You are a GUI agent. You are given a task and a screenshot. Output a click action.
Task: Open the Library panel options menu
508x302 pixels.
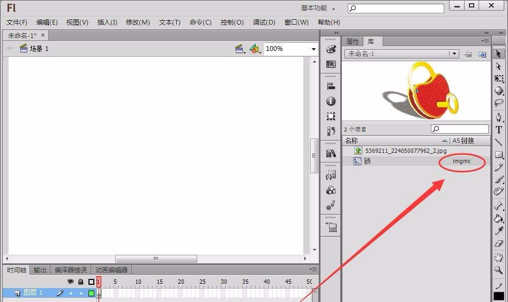point(485,41)
